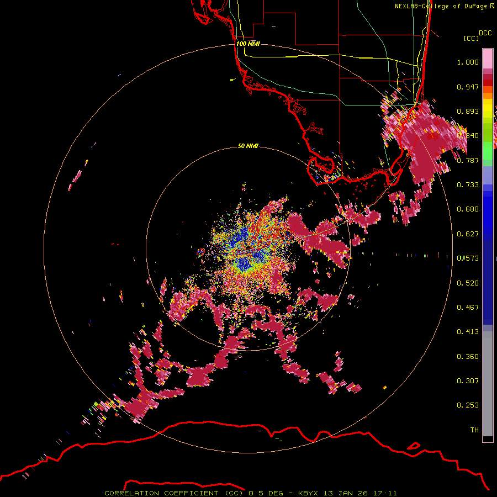Click the 1.000 color scale value
This screenshot has width=497, height=497.
click(468, 62)
